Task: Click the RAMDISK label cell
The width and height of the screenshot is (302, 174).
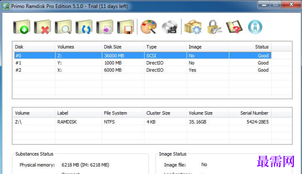Action: tap(67, 122)
